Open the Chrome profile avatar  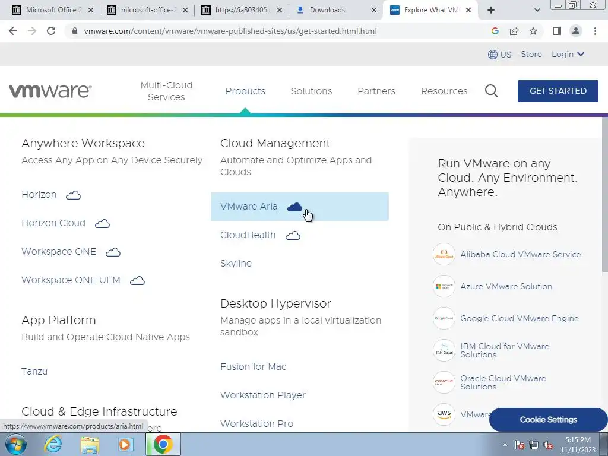576,31
